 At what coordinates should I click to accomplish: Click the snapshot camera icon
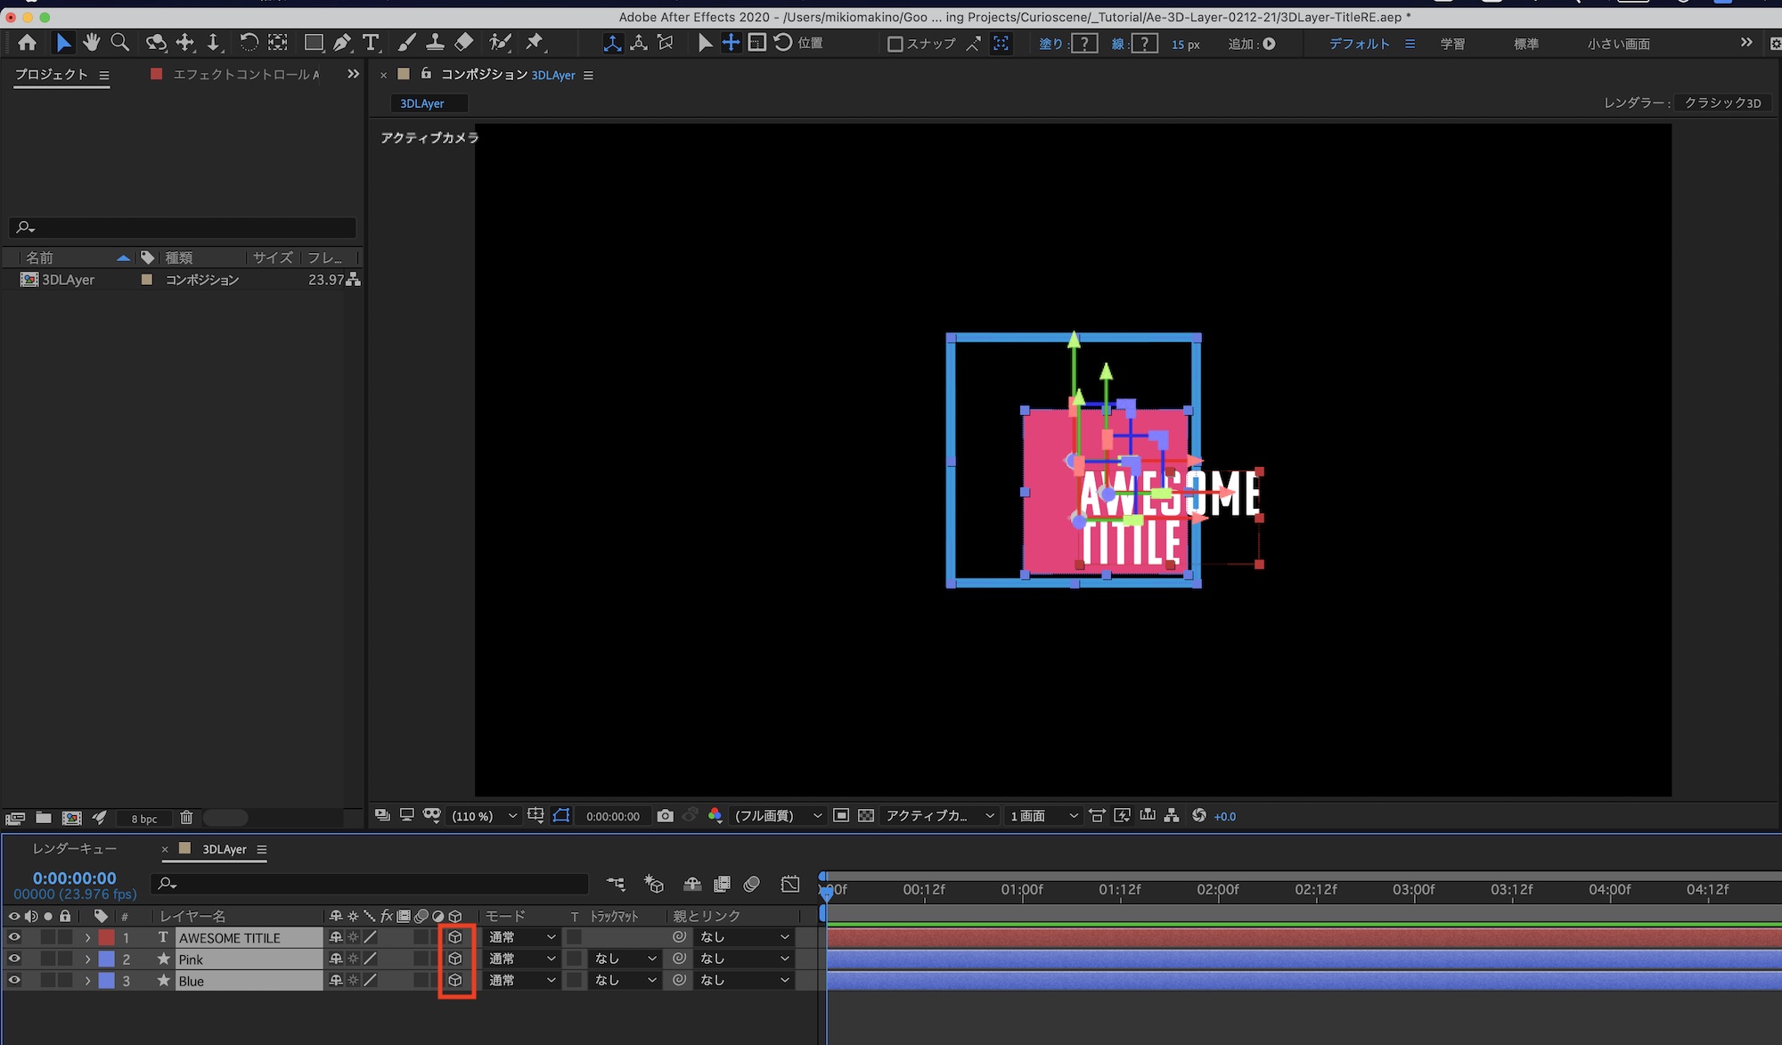[x=665, y=816]
